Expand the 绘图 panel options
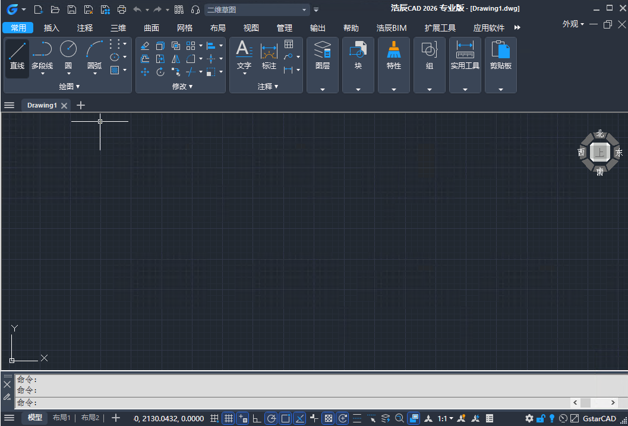This screenshot has width=628, height=426. click(70, 87)
